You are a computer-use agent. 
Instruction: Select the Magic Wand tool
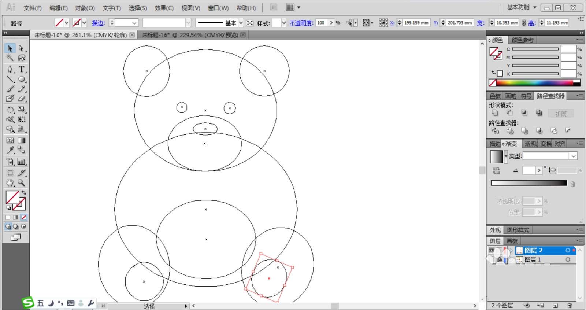10,58
